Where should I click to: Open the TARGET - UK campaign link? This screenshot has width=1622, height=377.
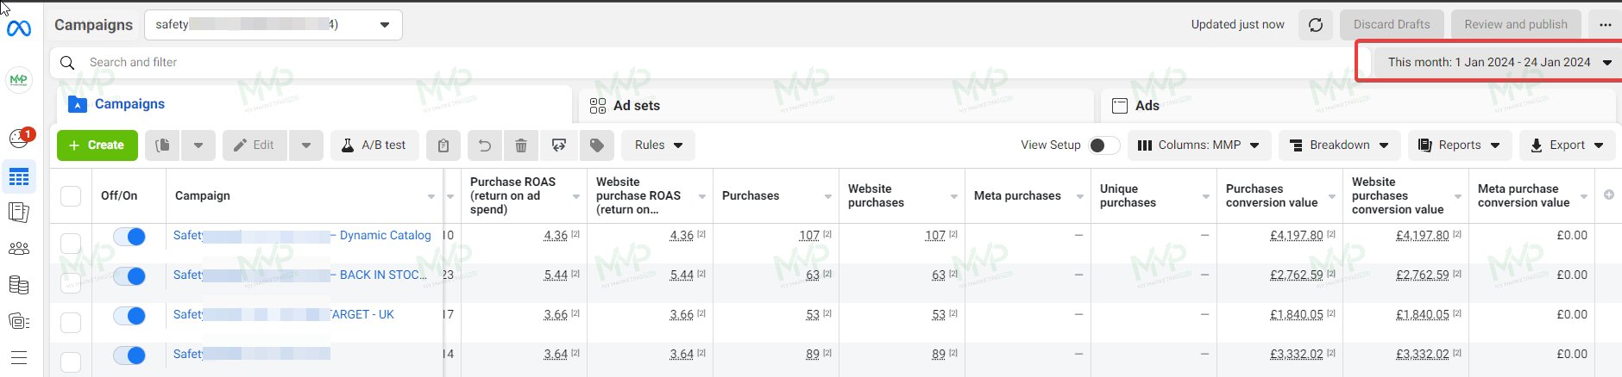click(283, 314)
